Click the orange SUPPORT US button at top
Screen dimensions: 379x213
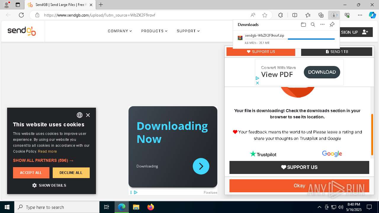(261, 51)
